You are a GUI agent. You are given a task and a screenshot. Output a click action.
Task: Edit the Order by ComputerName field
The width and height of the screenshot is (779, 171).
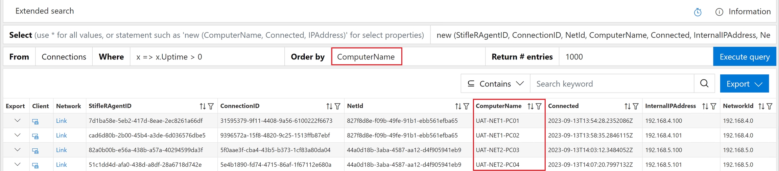click(x=366, y=57)
